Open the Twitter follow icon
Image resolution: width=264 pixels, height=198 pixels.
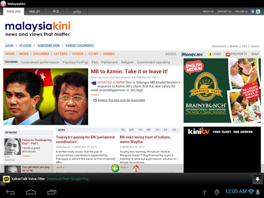pos(258,11)
